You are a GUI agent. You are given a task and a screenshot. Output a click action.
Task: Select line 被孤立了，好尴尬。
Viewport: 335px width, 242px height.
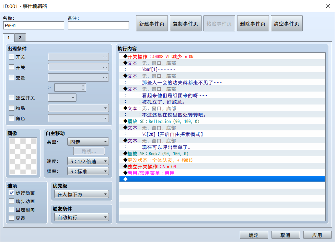click(x=222, y=102)
